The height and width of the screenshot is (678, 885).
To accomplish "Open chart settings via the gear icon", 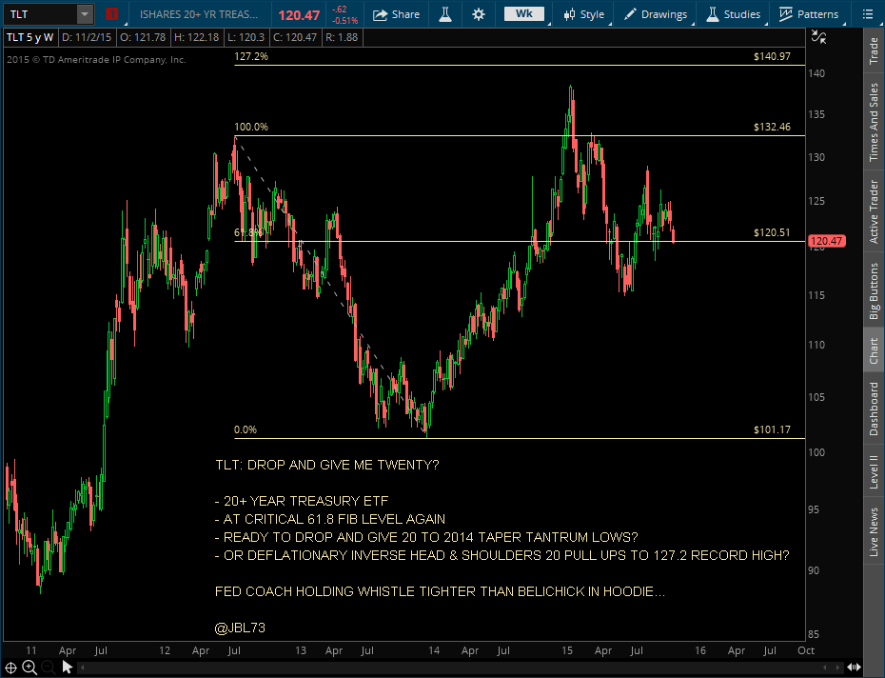I will 478,13.
